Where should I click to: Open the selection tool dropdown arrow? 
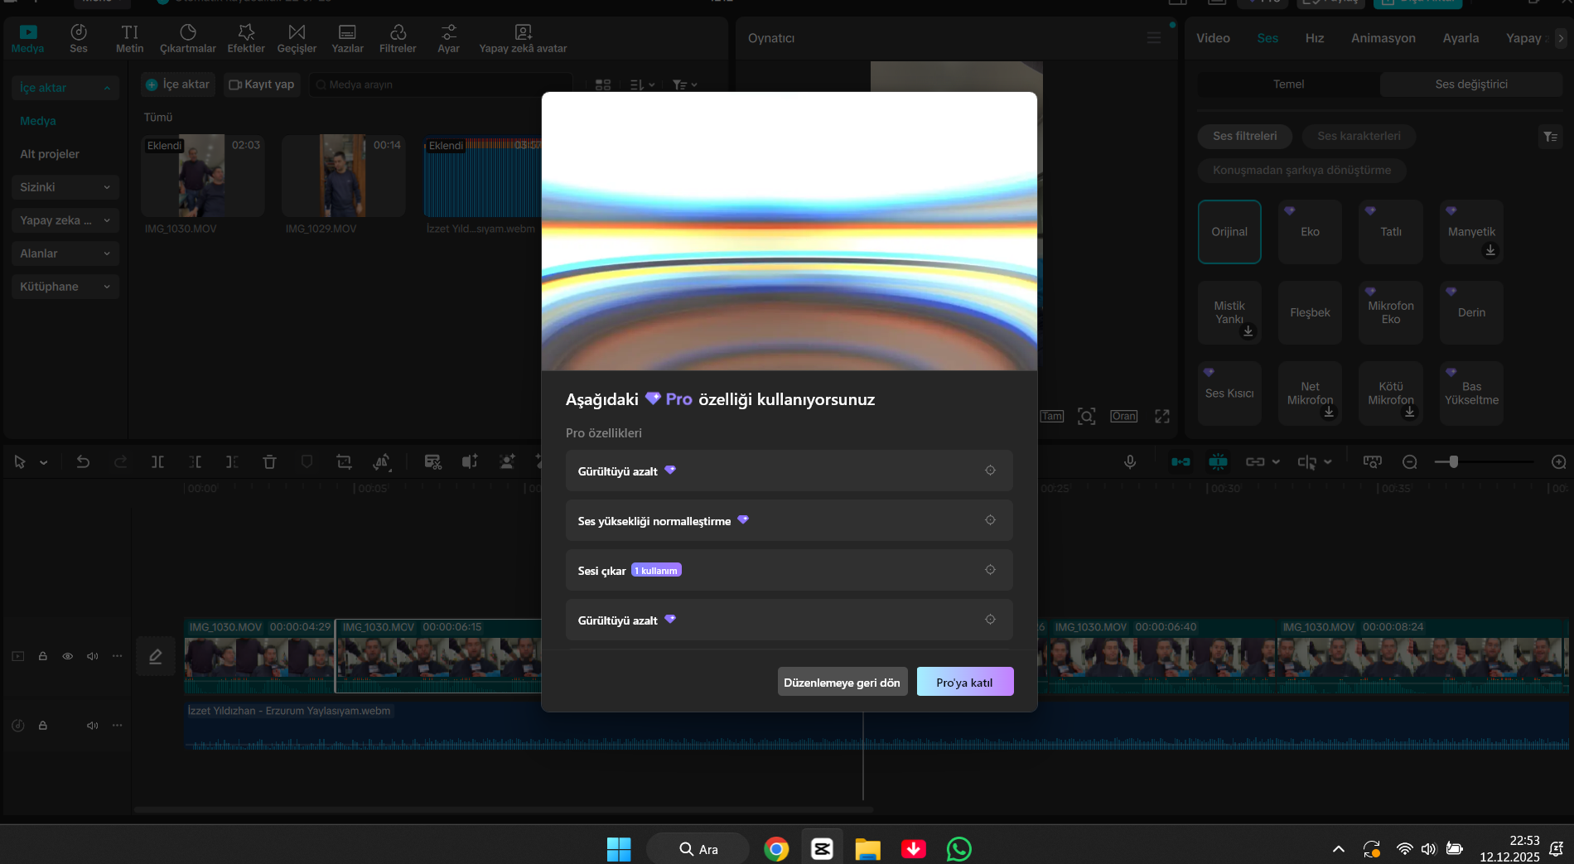(44, 462)
